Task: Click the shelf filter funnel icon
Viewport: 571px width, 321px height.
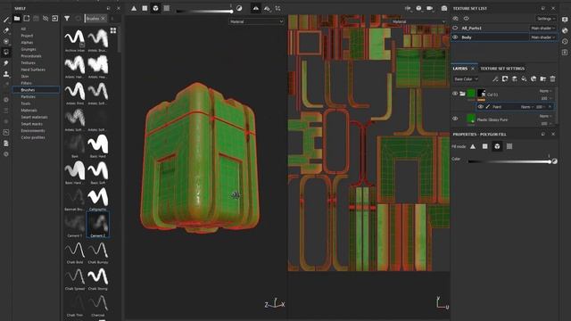Action: click(x=67, y=18)
